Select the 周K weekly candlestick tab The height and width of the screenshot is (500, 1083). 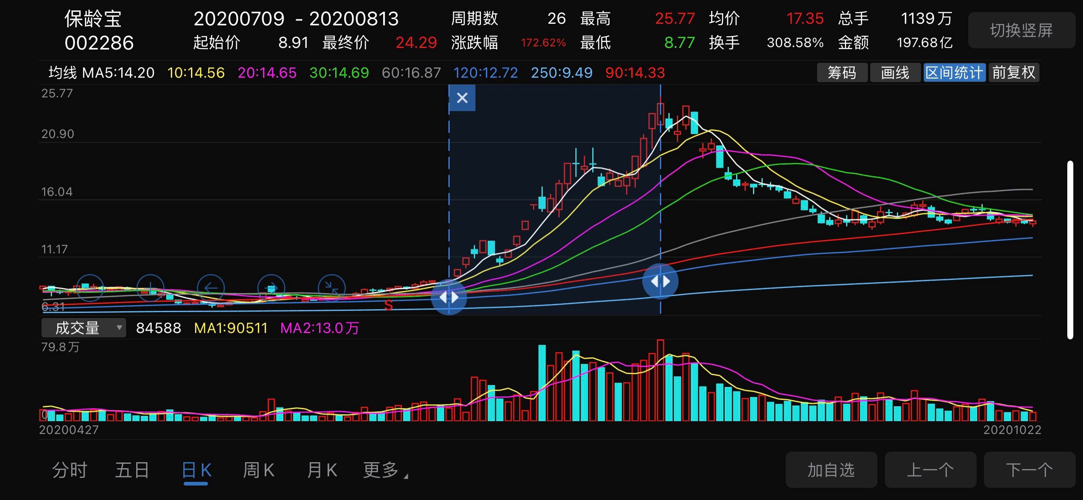pyautogui.click(x=259, y=470)
